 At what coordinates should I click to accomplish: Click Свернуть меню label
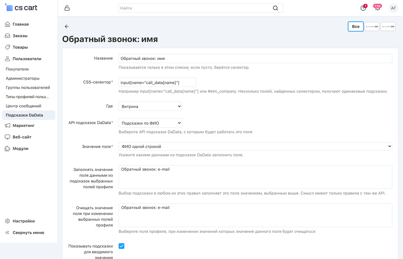[x=29, y=232]
